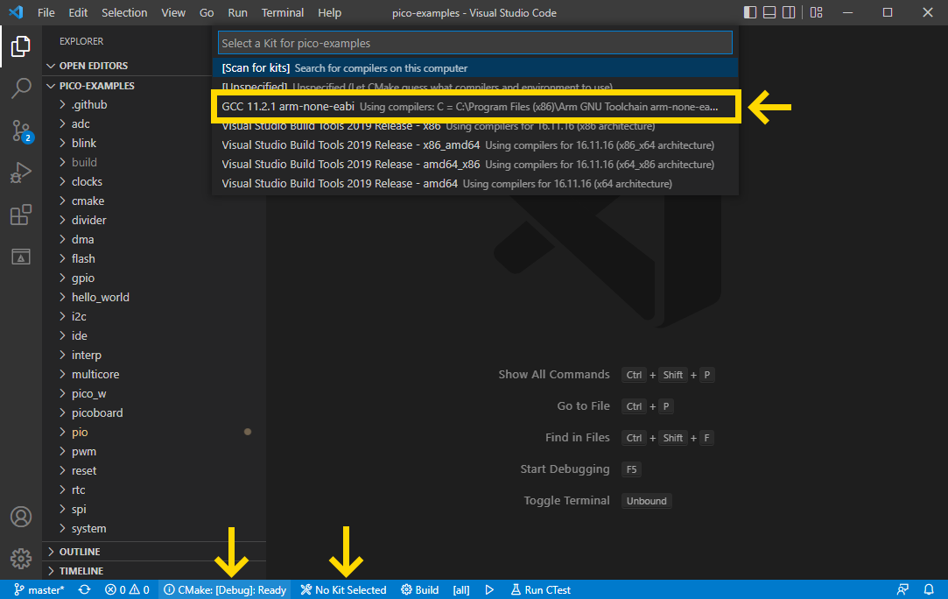Viewport: 948px width, 599px height.
Task: Expand the build folder
Action: tap(84, 162)
